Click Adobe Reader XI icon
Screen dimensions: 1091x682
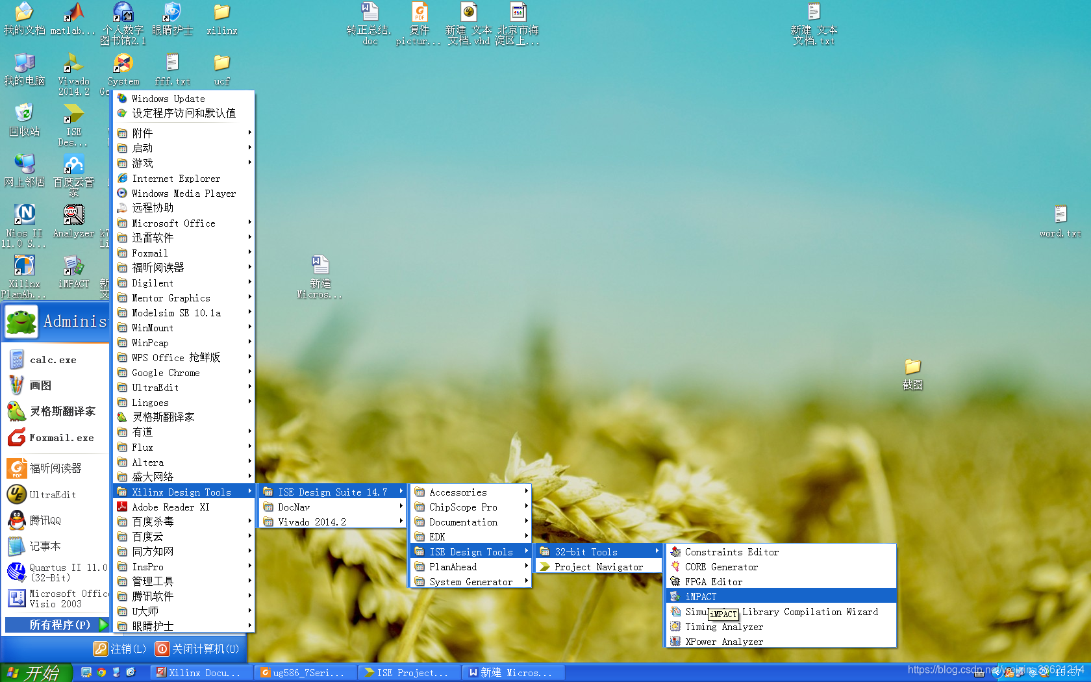point(122,507)
